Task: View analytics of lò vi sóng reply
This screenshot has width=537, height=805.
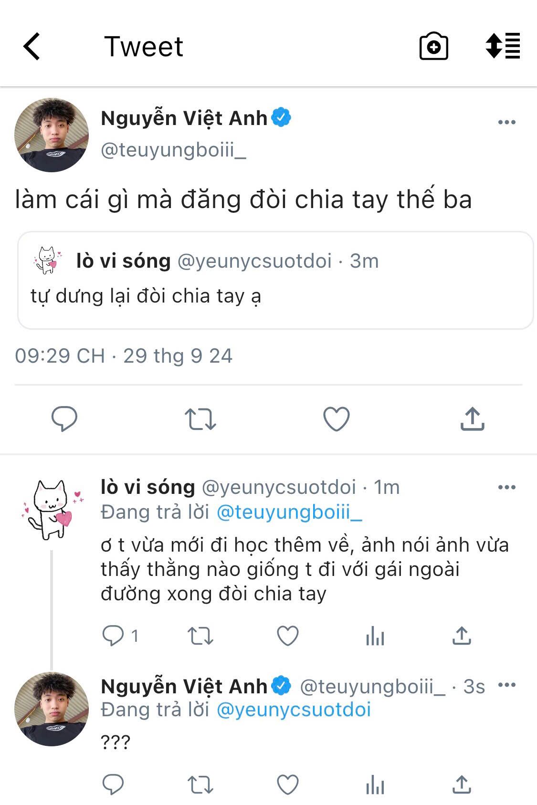Action: [x=375, y=636]
